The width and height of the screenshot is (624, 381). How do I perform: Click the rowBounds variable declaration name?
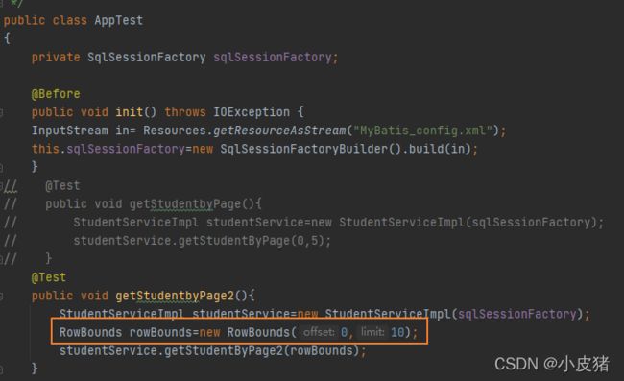coord(160,332)
